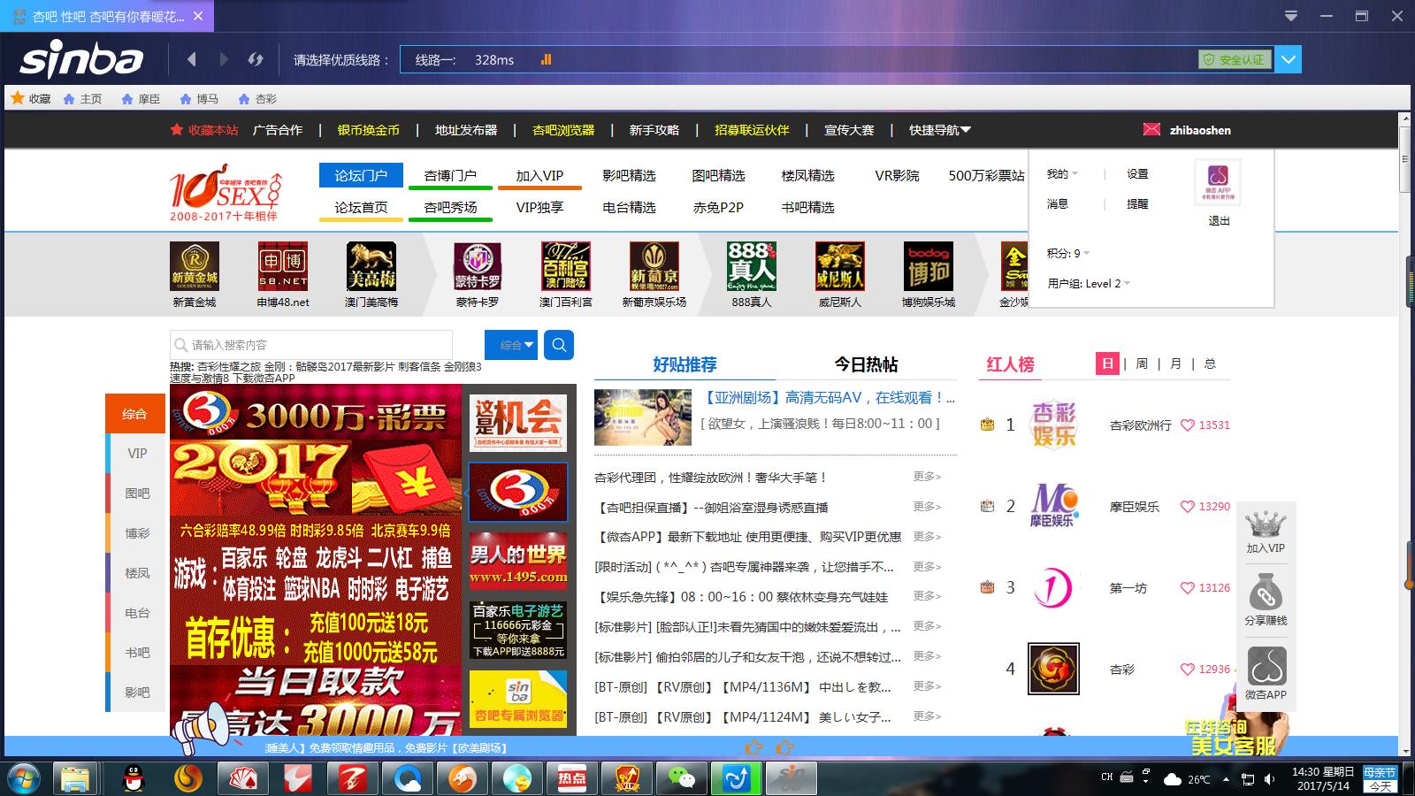The width and height of the screenshot is (1415, 796).
Task: Open the Windows Start button
Action: point(24,778)
